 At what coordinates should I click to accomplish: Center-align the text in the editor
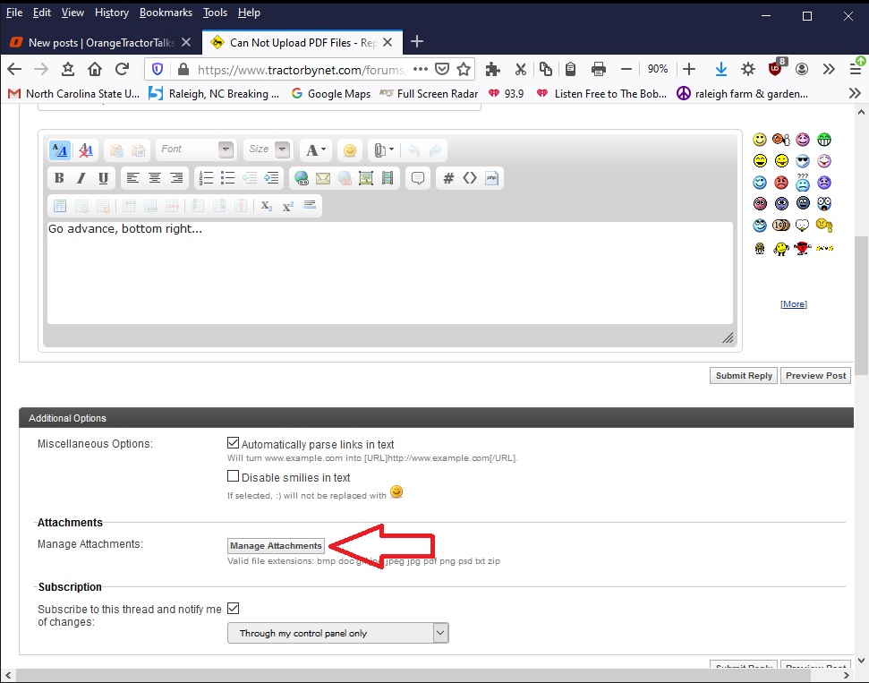tap(155, 178)
